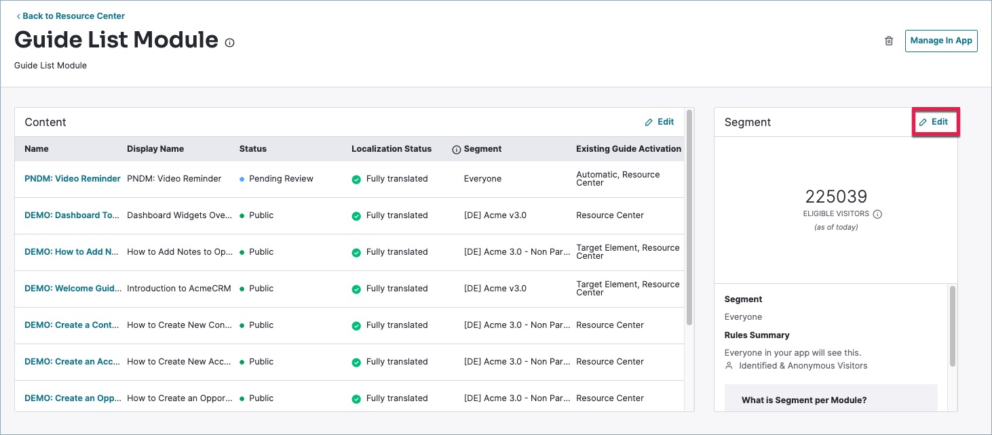992x435 pixels.
Task: Click info icon beside Guide List Module title
Action: coord(229,43)
